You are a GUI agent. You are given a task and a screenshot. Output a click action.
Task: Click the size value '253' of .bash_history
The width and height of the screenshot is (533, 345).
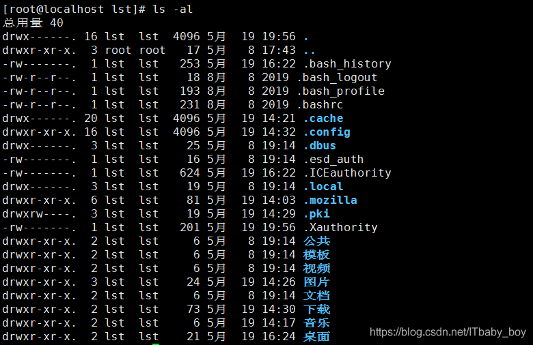point(190,64)
